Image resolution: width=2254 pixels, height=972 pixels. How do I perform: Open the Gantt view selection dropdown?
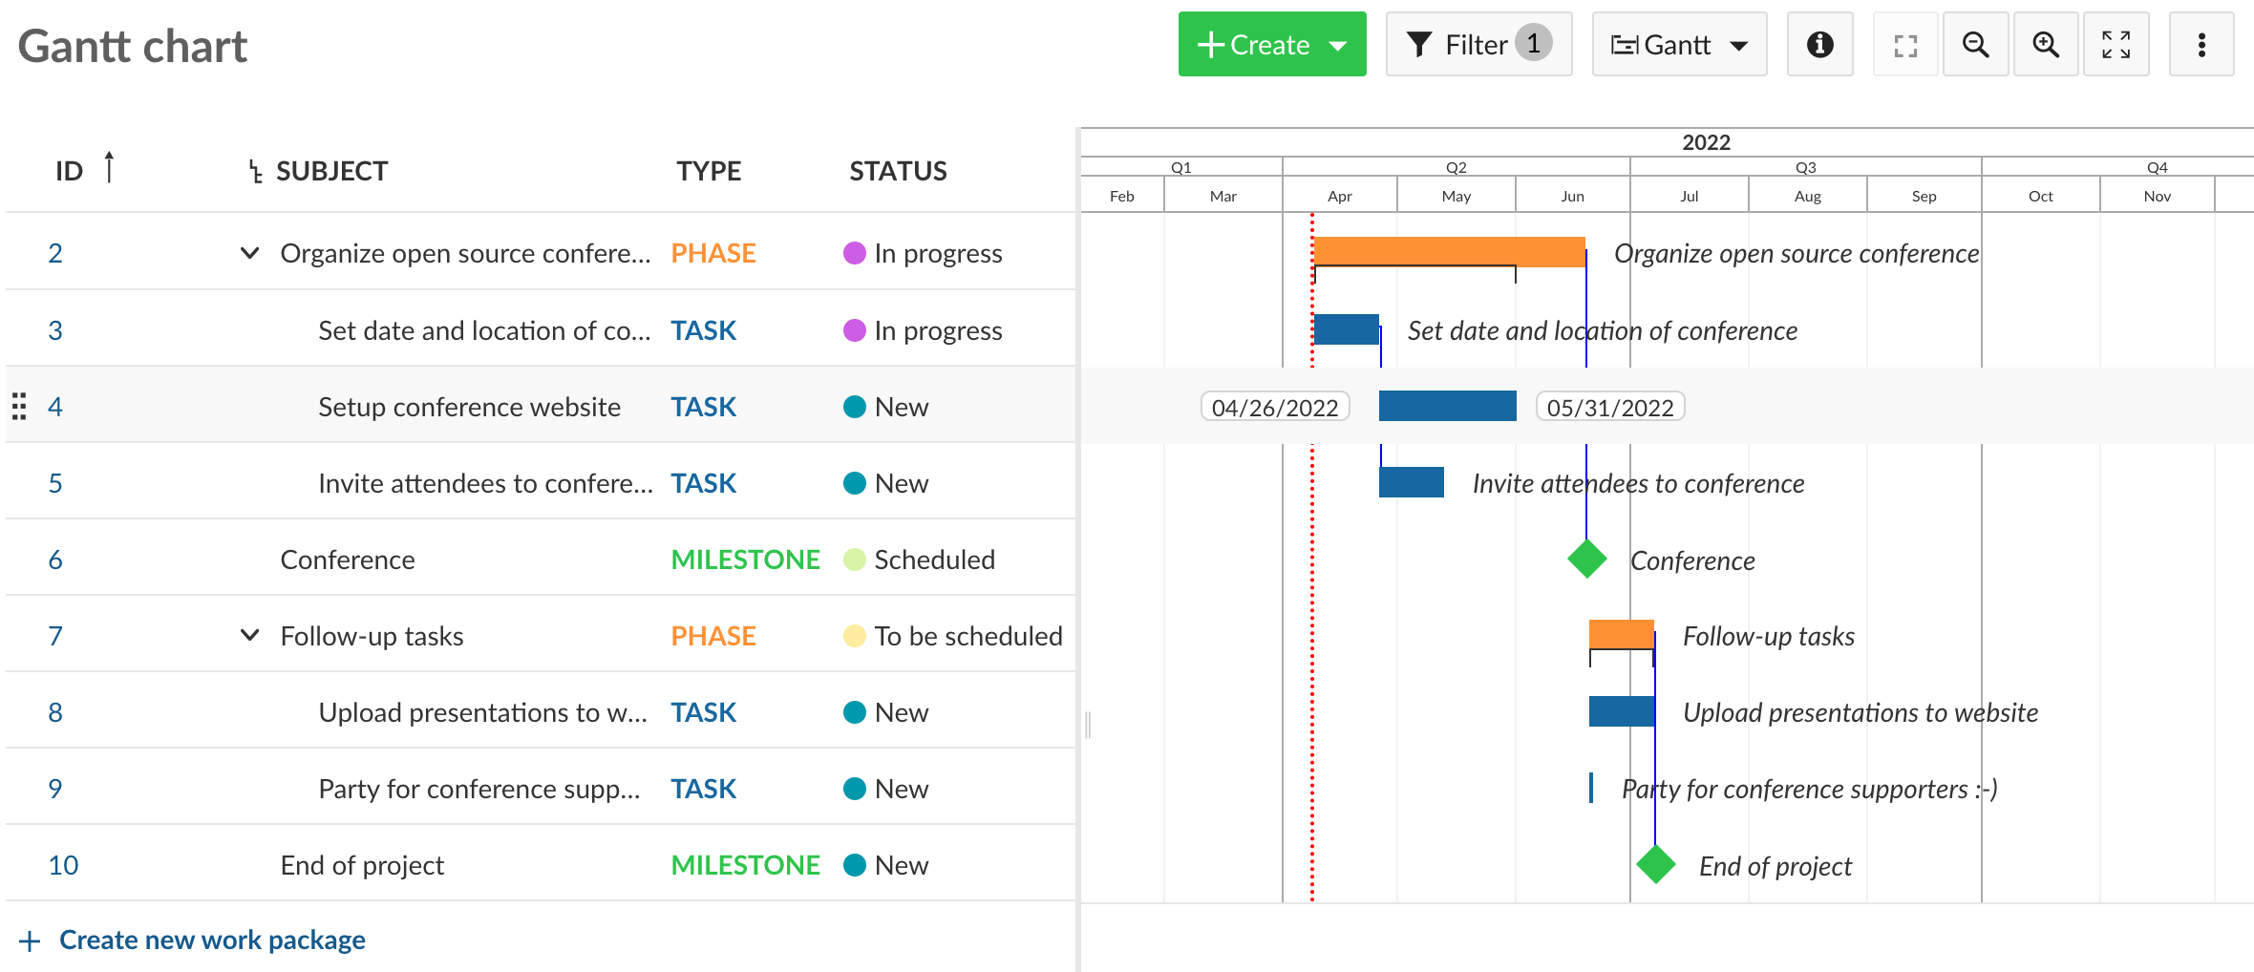pos(1679,44)
